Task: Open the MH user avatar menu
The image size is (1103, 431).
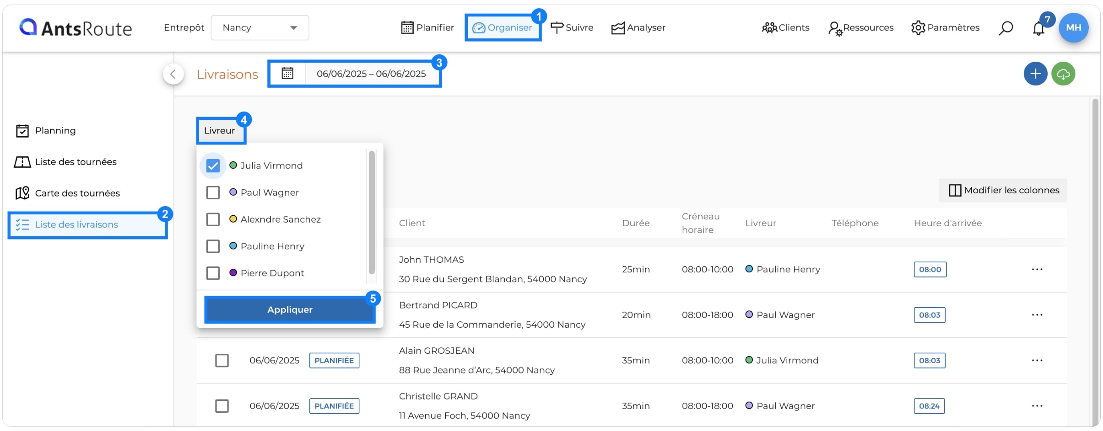Action: tap(1073, 27)
